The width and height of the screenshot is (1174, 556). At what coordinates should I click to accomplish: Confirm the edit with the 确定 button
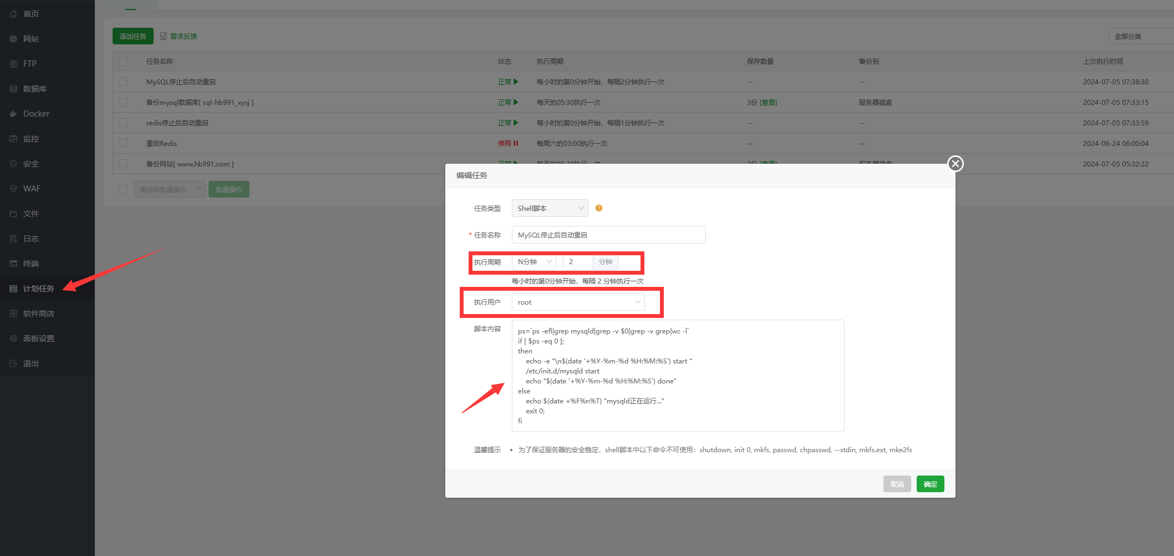[930, 483]
